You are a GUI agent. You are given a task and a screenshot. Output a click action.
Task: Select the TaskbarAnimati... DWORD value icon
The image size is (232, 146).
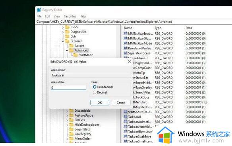pos(126,122)
